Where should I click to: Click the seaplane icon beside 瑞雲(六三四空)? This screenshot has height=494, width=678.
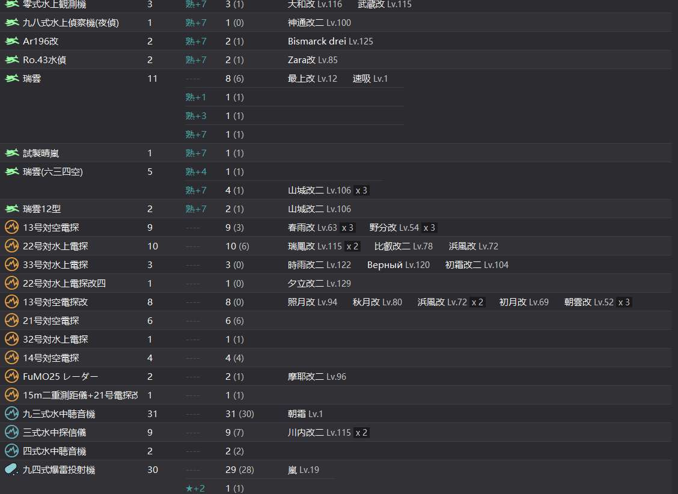click(x=11, y=172)
